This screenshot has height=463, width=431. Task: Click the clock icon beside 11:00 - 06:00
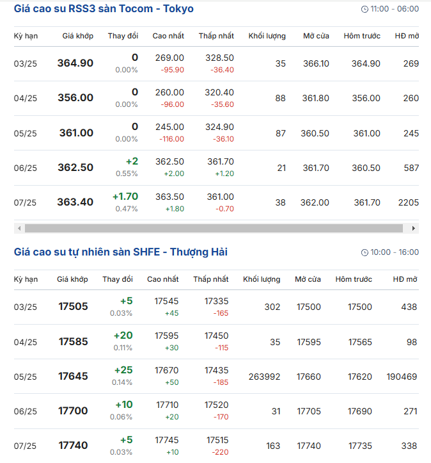364,10
